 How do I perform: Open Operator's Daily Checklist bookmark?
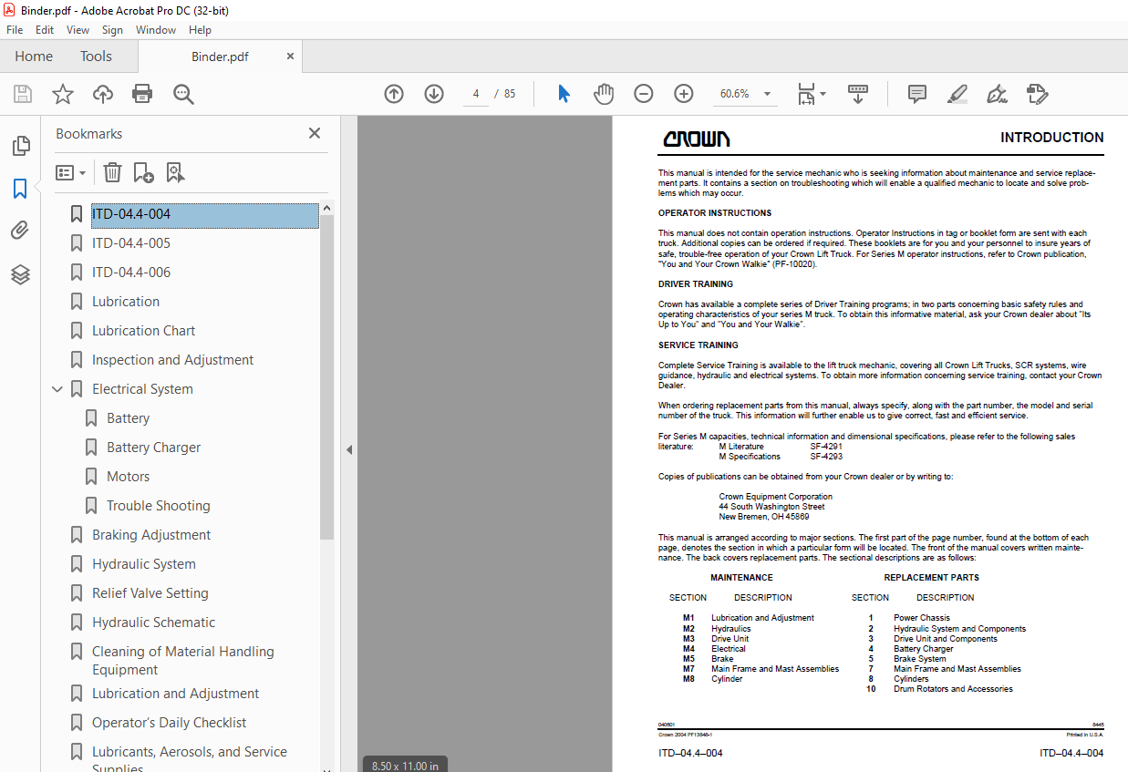[169, 723]
